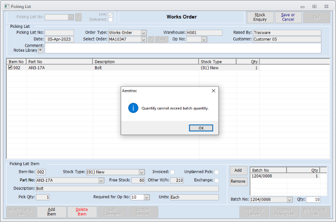The height and width of the screenshot is (222, 336).
Task: Toggle the Invoiced checkbox
Action: [172, 172]
